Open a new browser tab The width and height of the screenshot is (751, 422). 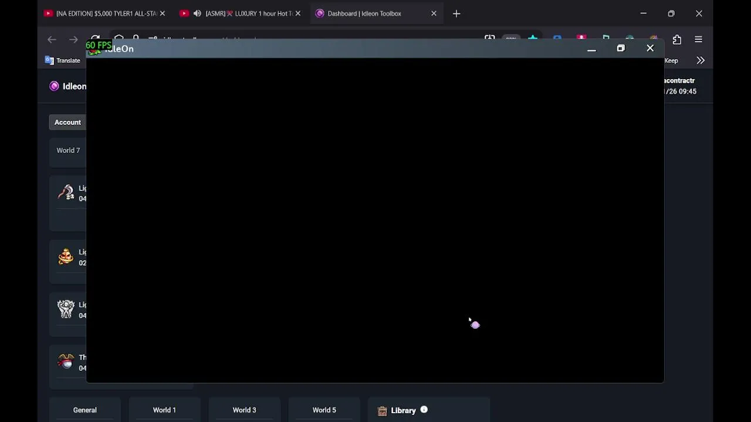point(456,13)
